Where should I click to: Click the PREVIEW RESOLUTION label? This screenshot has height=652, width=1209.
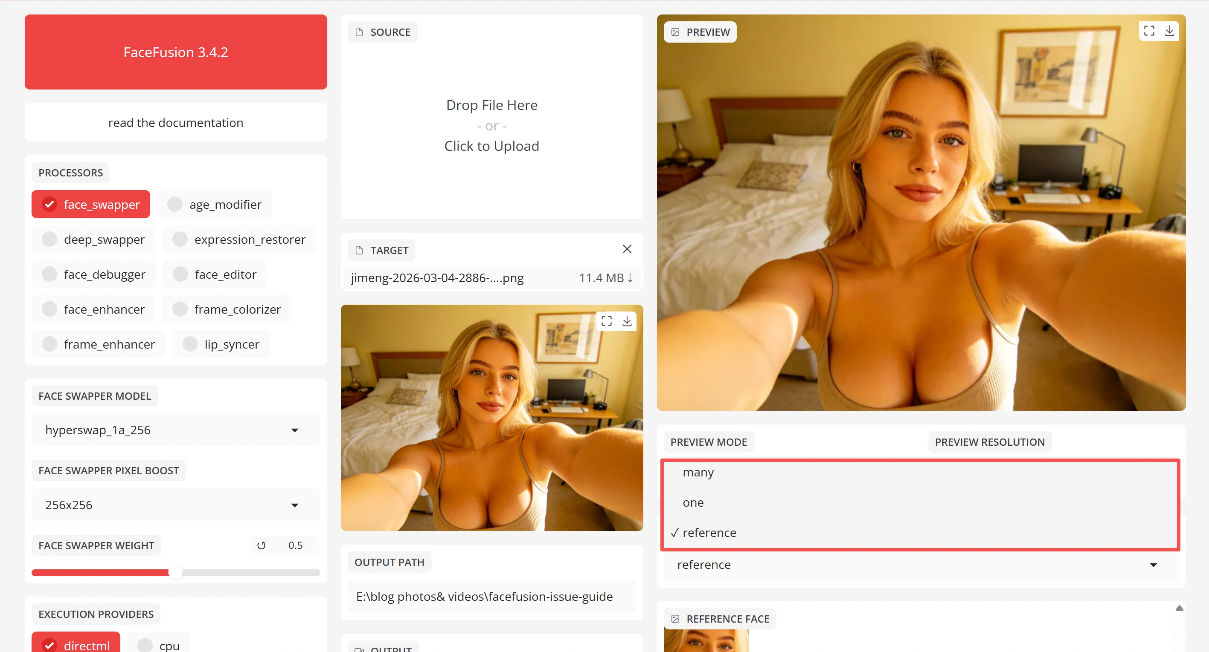(x=989, y=442)
